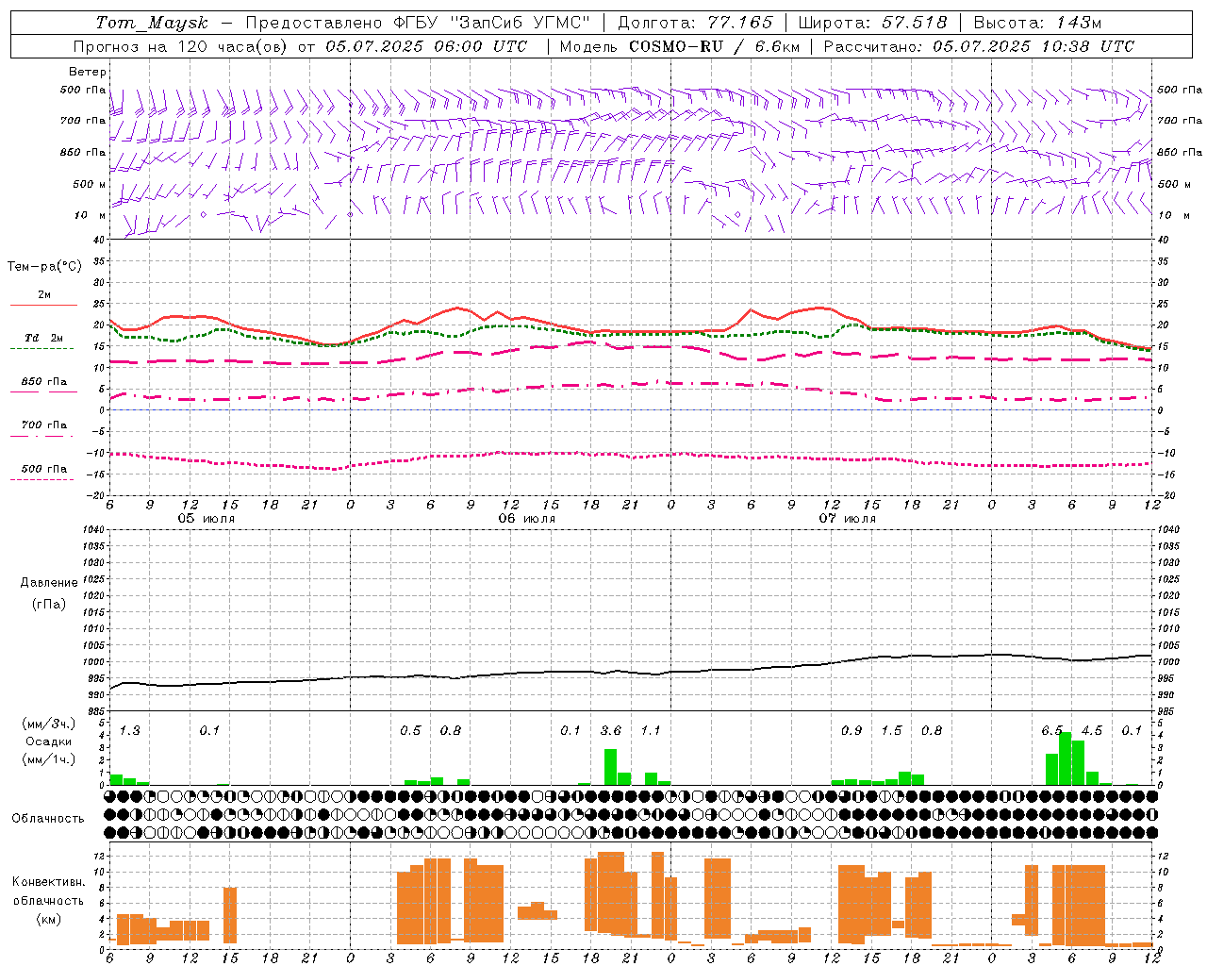Select the red 2м temperature legend line

point(43,305)
